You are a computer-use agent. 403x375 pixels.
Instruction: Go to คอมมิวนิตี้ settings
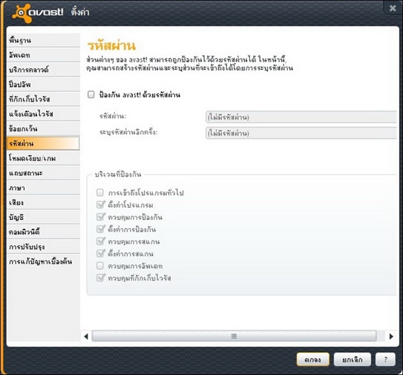click(43, 232)
